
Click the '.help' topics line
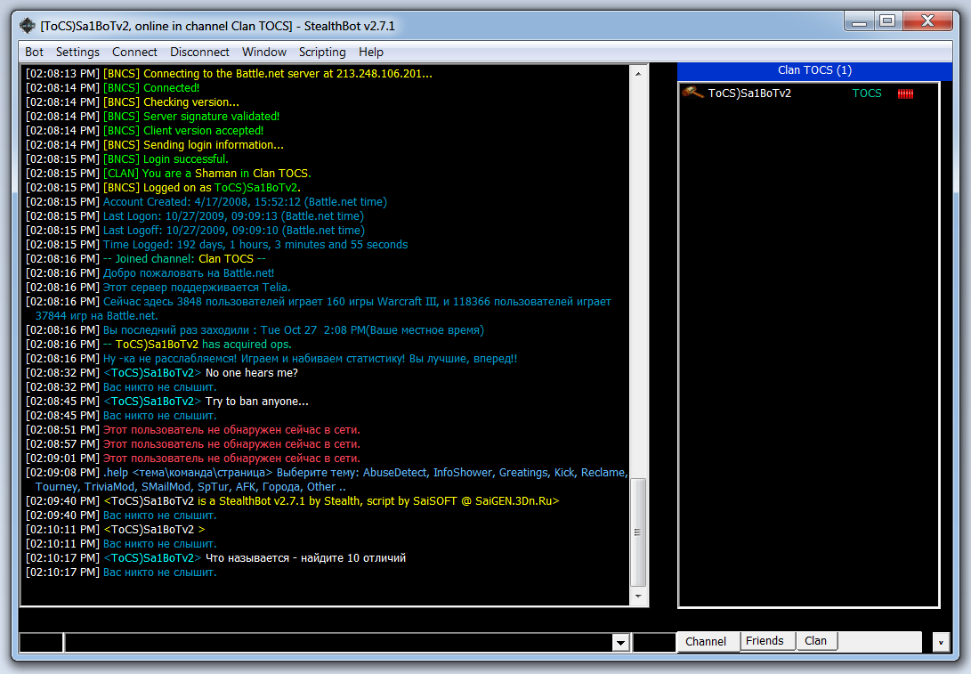coord(327,480)
